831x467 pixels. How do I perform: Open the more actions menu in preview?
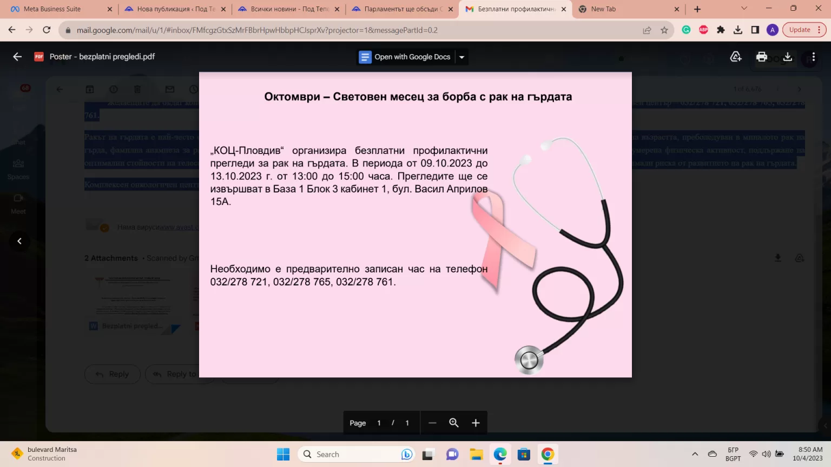click(813, 57)
